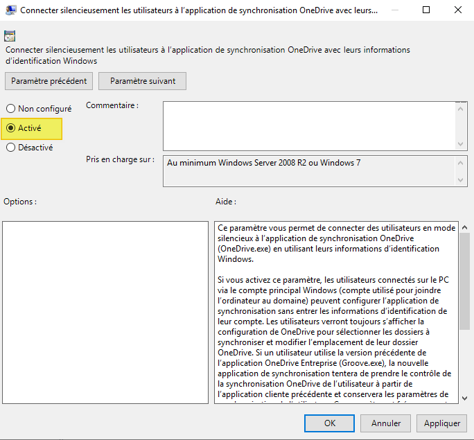474x440 pixels.
Task: Click the Aide panel scroll up arrow
Action: point(464,227)
